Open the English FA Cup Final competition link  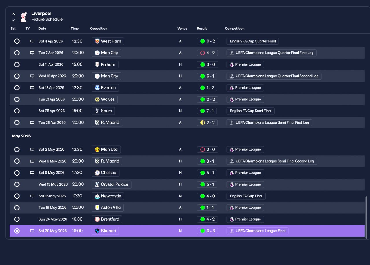(246, 196)
